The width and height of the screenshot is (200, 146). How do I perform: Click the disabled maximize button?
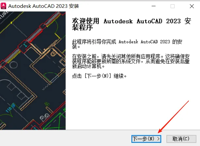173,6
